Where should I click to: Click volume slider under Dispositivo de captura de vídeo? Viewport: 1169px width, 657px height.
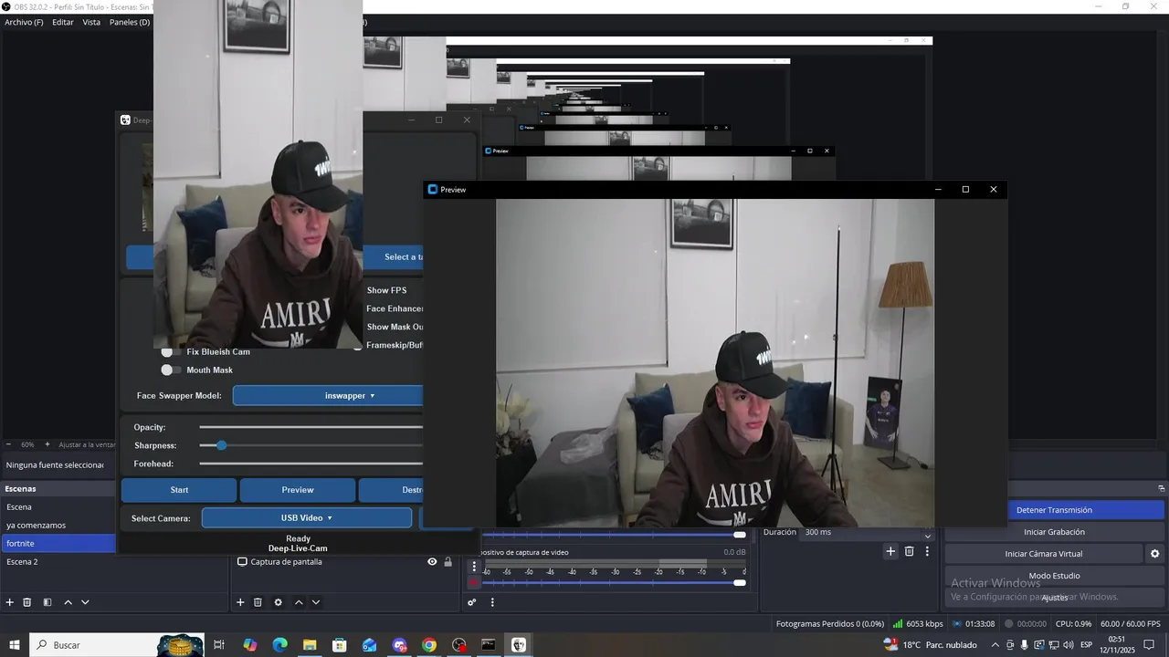click(614, 583)
